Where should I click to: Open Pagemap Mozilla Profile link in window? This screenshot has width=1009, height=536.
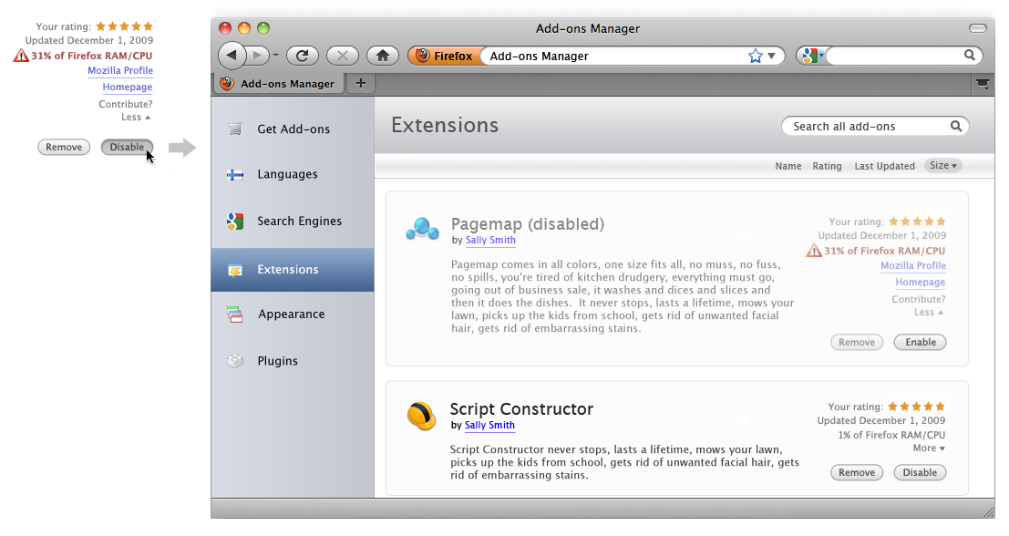tap(913, 266)
